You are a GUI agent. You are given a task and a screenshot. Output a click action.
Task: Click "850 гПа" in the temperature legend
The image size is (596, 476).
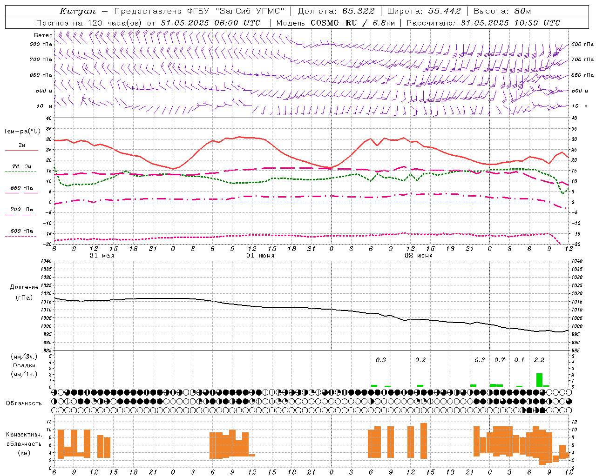click(x=22, y=188)
